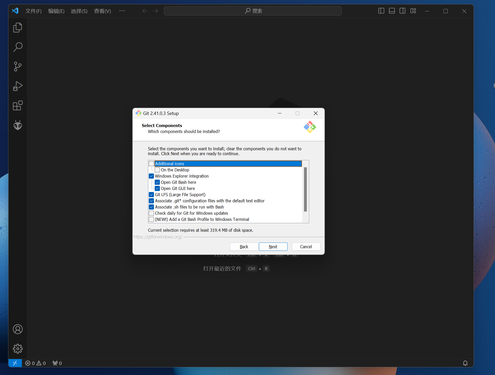Expand the overflow menu ellipsis
The image size is (495, 375).
pos(122,11)
